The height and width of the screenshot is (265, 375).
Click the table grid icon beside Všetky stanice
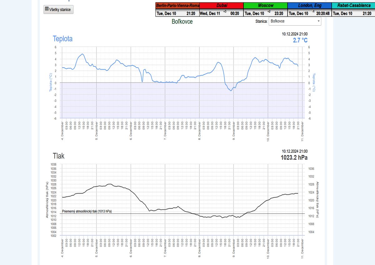[x=47, y=9]
